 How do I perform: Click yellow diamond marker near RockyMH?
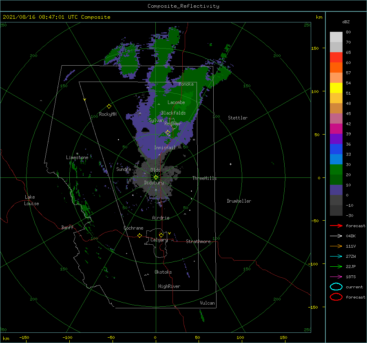click(x=109, y=106)
